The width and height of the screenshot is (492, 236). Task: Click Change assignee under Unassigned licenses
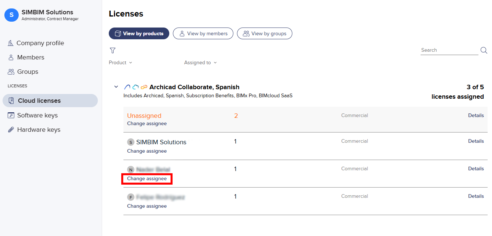point(147,124)
